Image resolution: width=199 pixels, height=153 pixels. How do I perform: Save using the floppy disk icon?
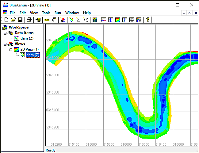(20, 20)
